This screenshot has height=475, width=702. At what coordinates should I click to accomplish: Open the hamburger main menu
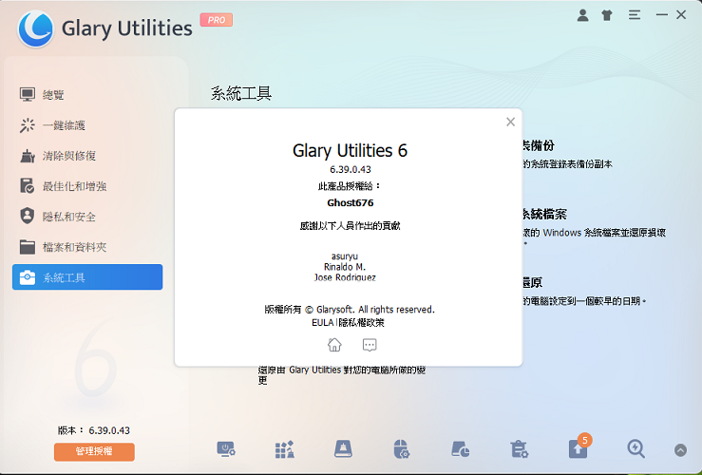(635, 15)
